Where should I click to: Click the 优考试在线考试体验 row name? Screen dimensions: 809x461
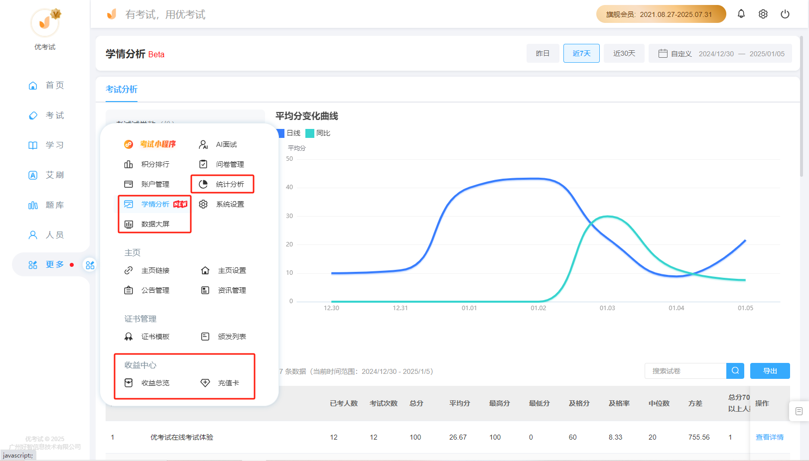click(182, 437)
